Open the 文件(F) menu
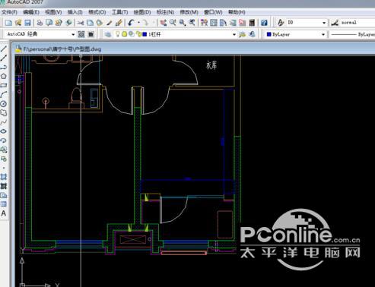 [x=9, y=12]
